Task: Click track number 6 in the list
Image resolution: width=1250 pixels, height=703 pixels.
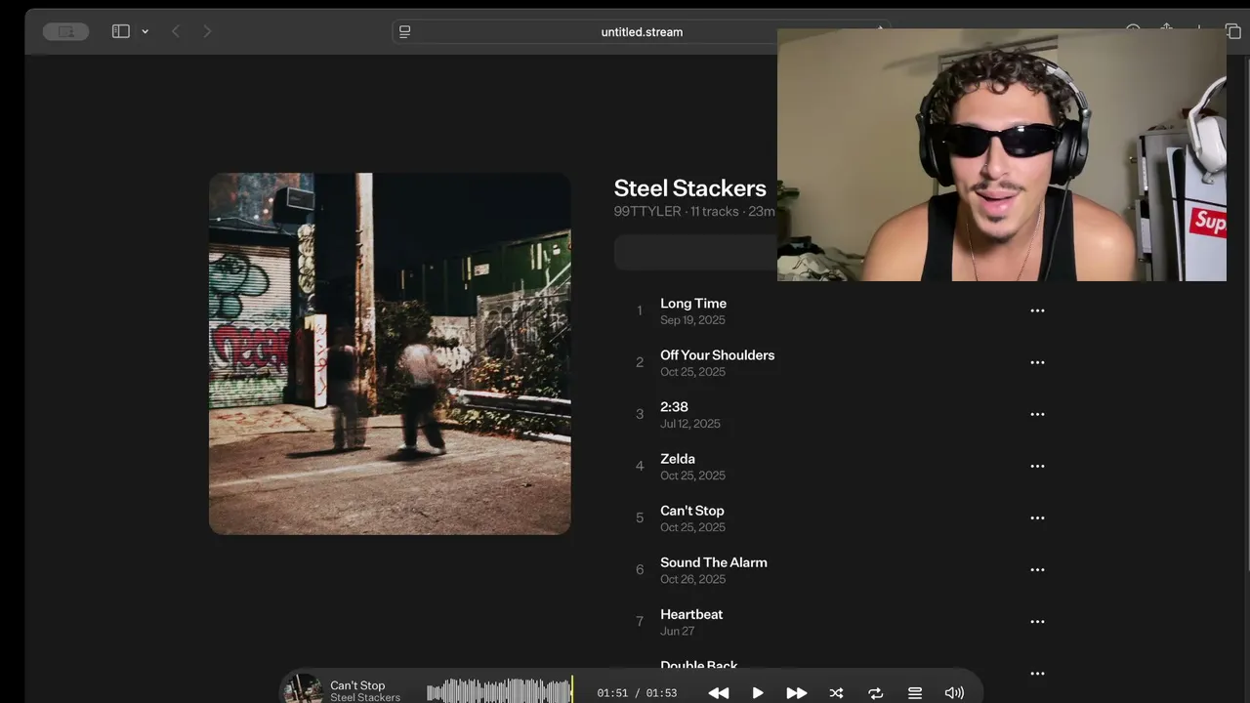Action: pyautogui.click(x=640, y=569)
